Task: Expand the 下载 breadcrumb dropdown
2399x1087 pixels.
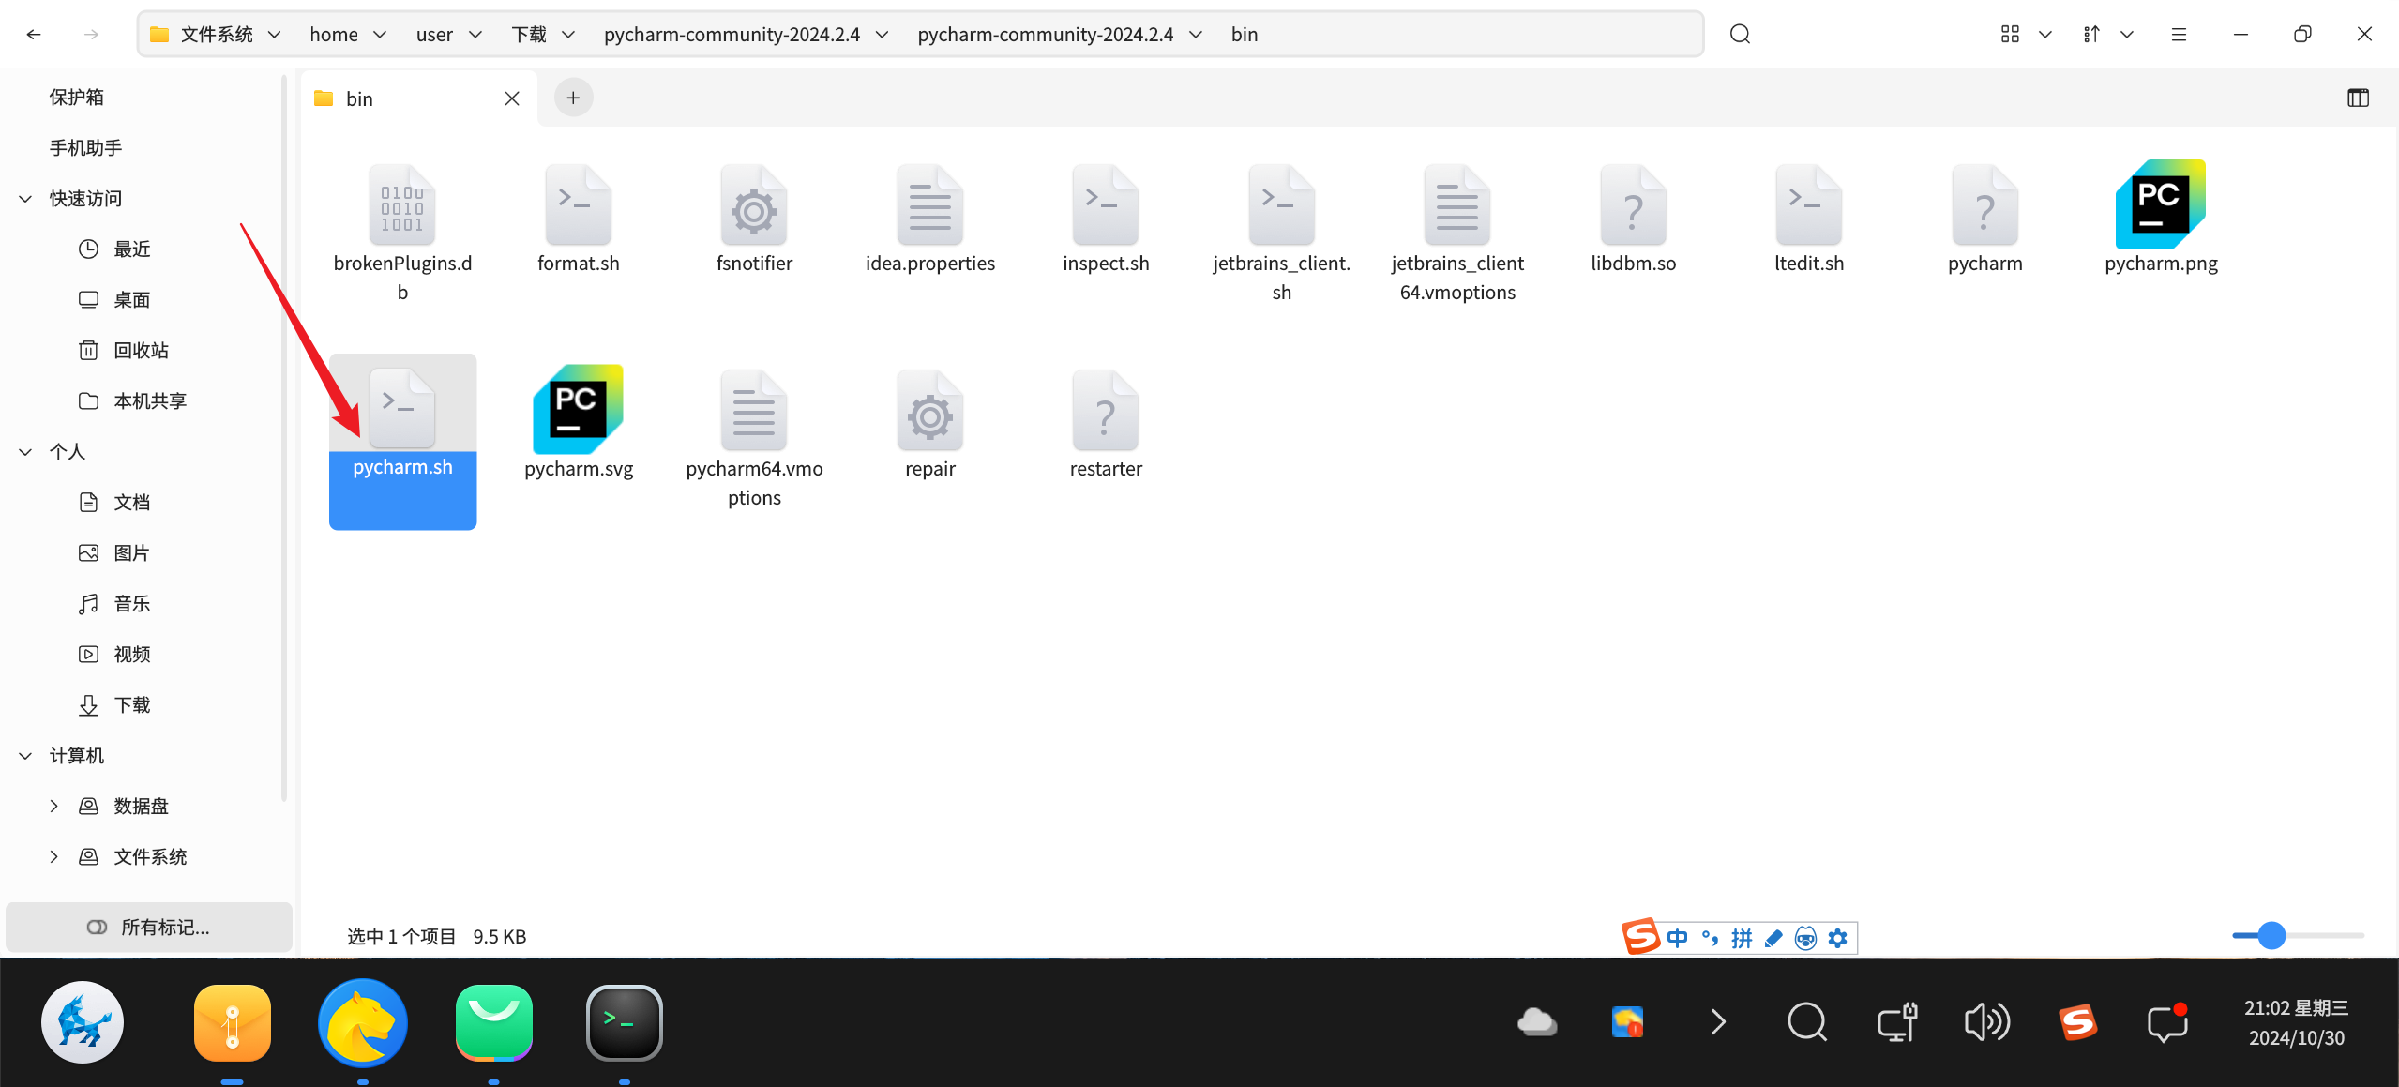Action: (568, 35)
